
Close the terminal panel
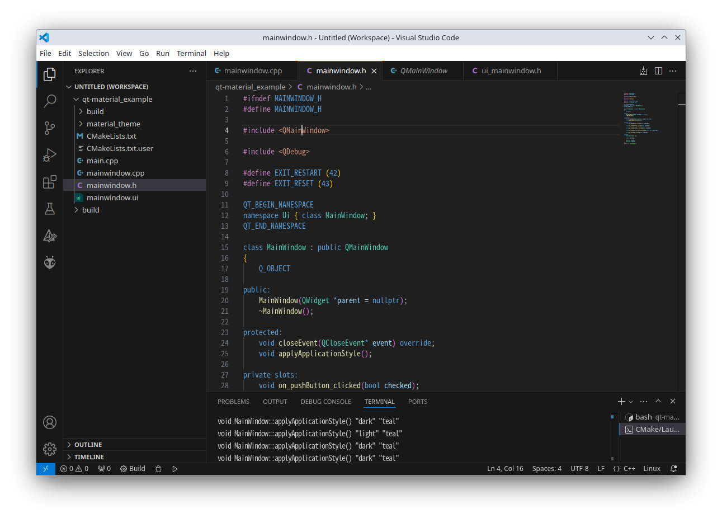coord(673,401)
